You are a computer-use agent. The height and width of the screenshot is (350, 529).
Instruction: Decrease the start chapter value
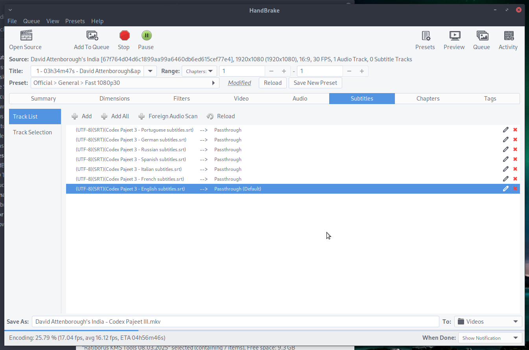point(271,71)
